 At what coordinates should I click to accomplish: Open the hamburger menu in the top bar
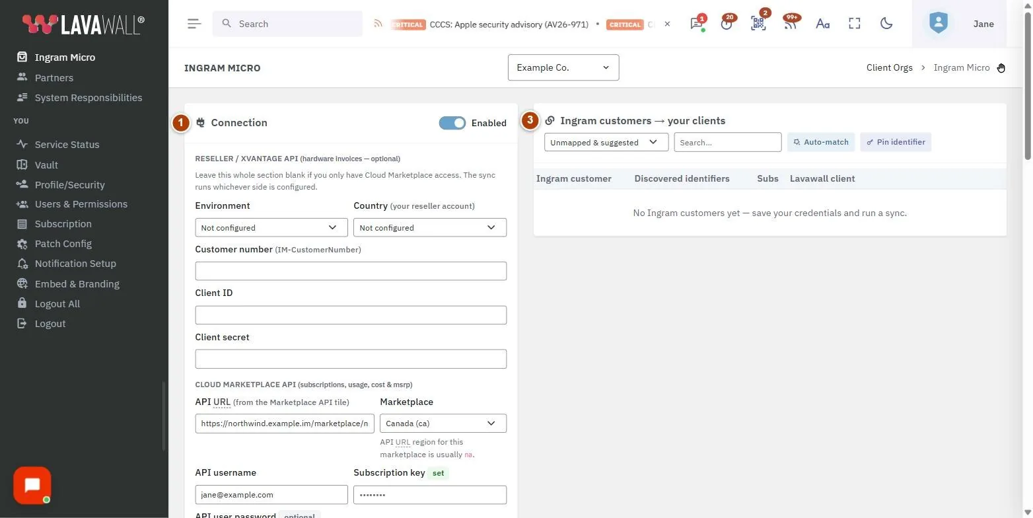(194, 24)
